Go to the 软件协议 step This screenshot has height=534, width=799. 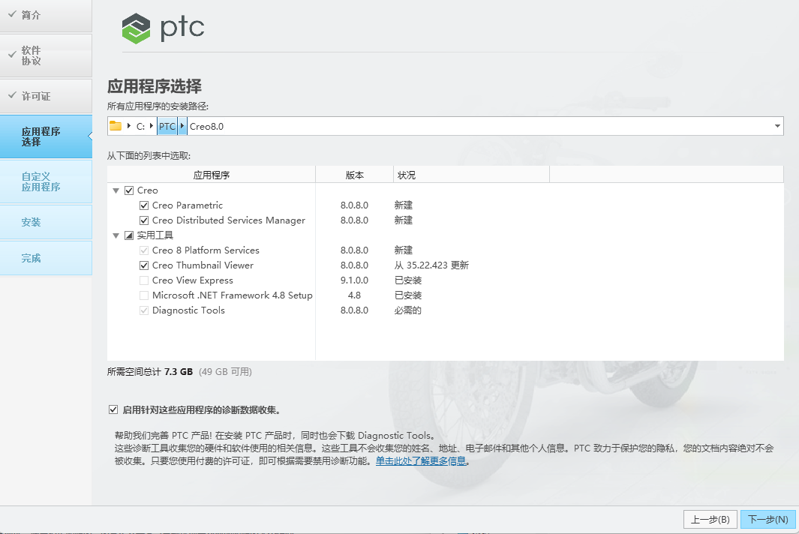(46, 55)
